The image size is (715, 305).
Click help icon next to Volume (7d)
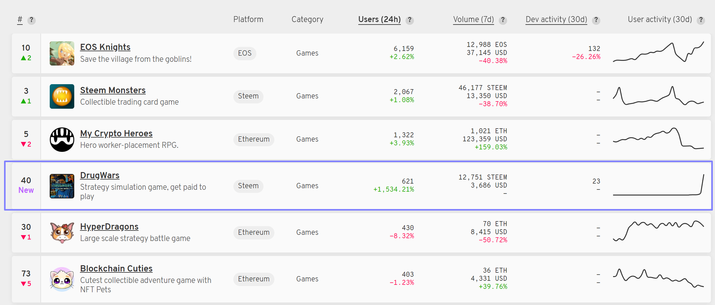[503, 20]
